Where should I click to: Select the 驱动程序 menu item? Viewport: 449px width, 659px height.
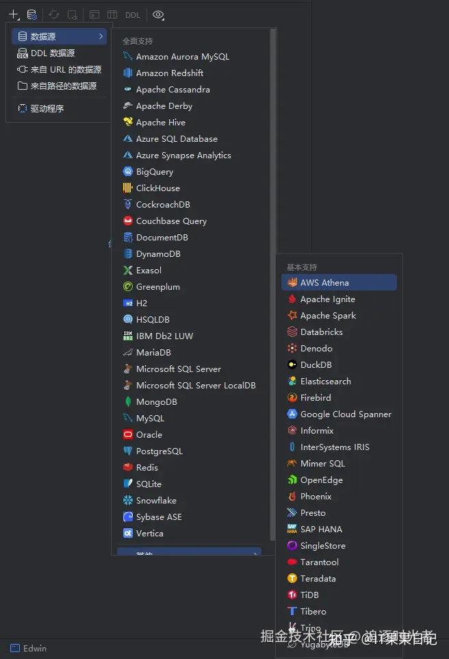coord(59,108)
